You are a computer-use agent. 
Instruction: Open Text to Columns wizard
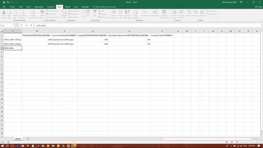point(114,14)
